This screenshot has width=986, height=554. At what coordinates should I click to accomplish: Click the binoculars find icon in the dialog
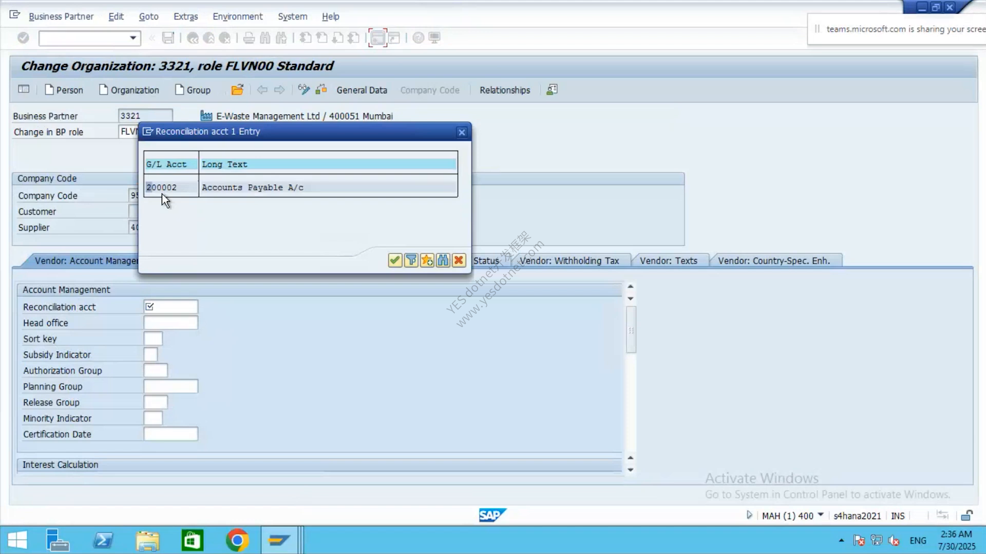(x=443, y=261)
